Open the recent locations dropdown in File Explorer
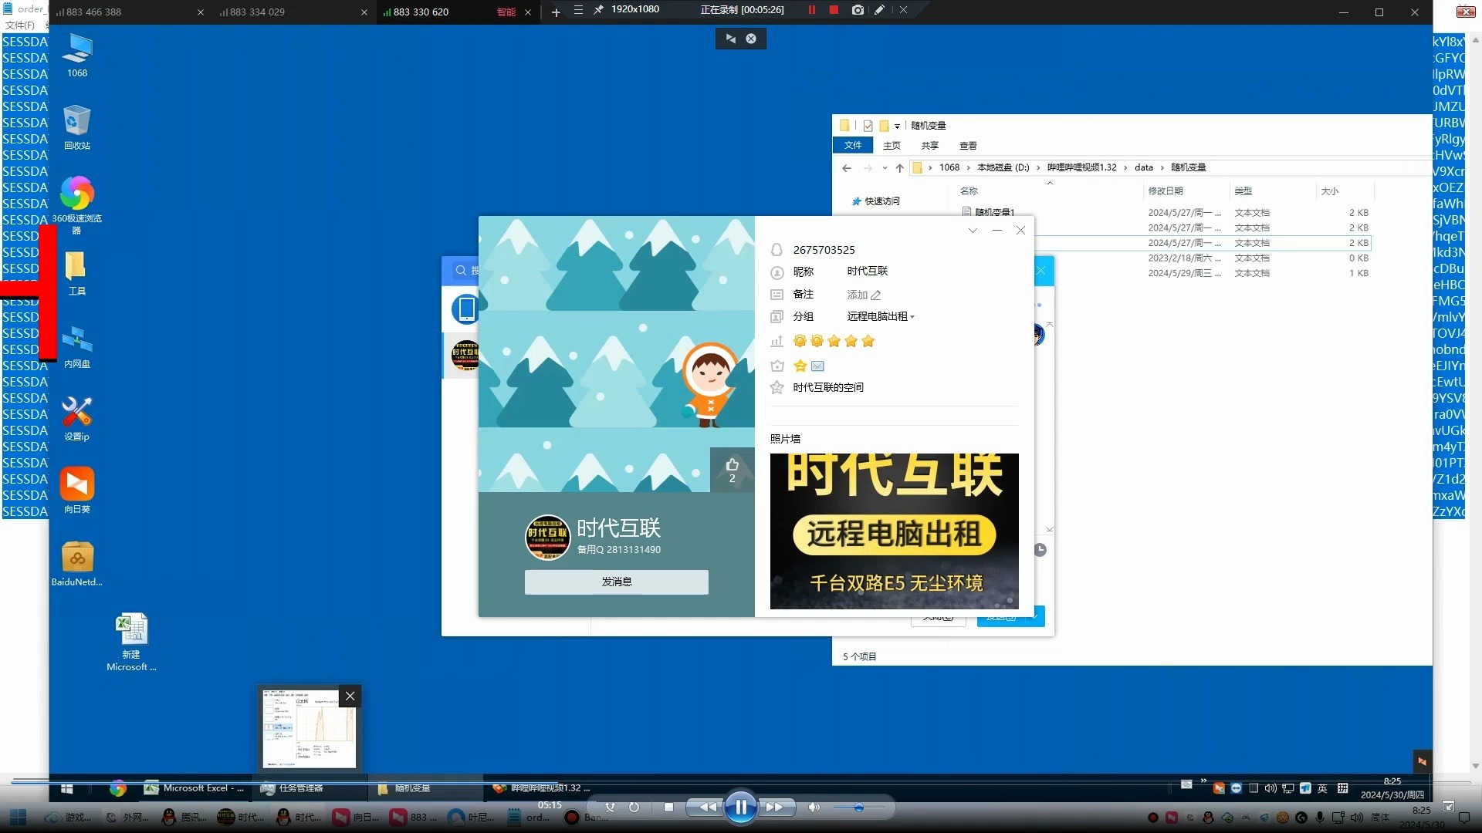 (x=885, y=167)
